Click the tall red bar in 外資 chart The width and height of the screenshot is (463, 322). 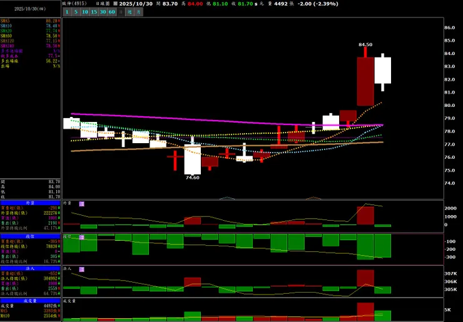pyautogui.click(x=365, y=216)
